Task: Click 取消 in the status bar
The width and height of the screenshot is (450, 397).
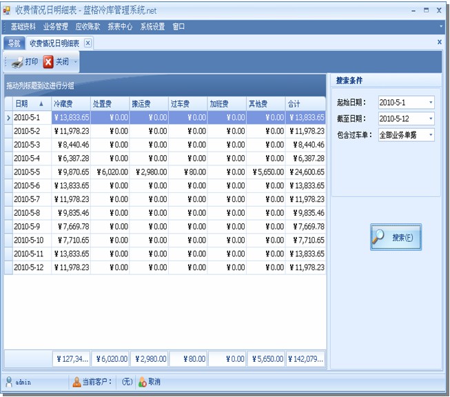Action: 154,382
